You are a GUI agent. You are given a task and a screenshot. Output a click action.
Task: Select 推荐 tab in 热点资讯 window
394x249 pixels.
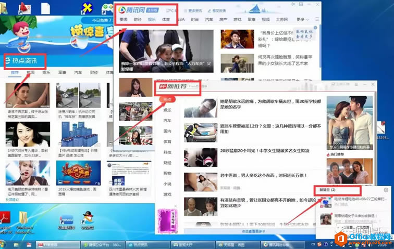click(x=15, y=72)
